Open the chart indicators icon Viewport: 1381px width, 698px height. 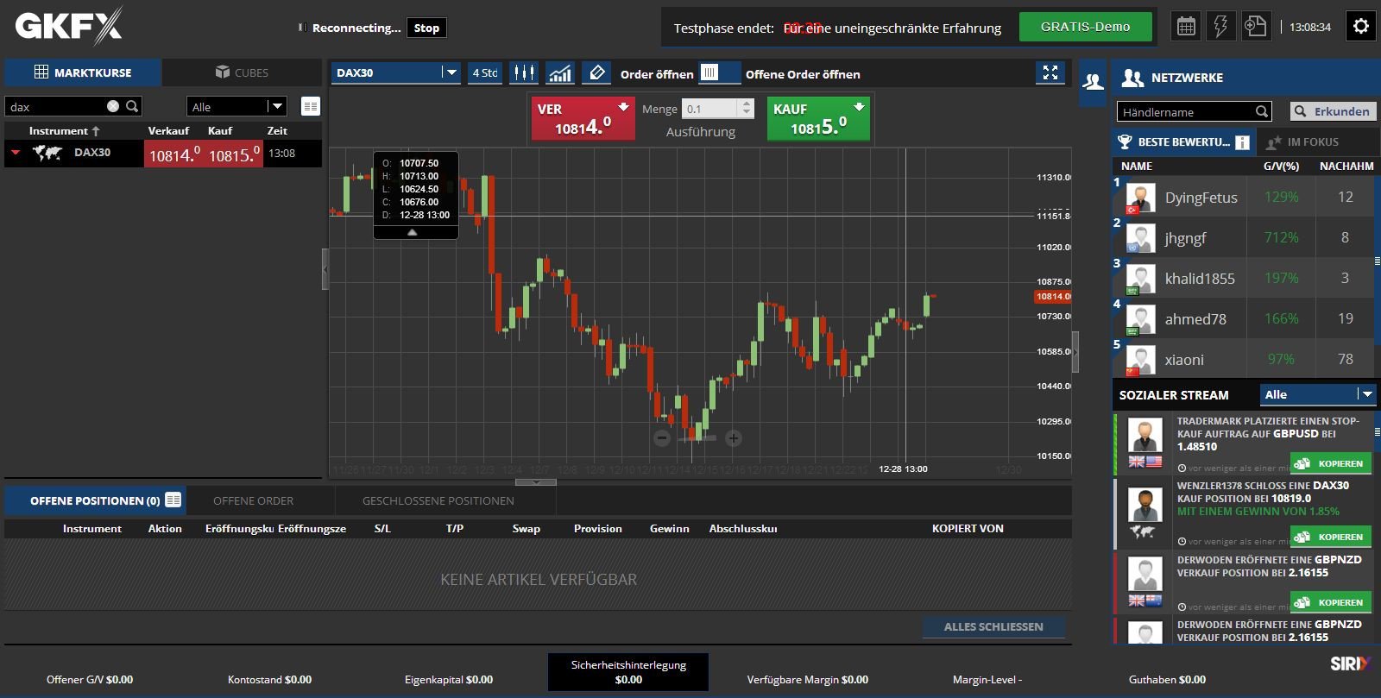[x=560, y=72]
